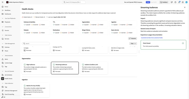189x99 pixels.
Task: Select the Schemas & Identities summary card
Action: [36, 23]
